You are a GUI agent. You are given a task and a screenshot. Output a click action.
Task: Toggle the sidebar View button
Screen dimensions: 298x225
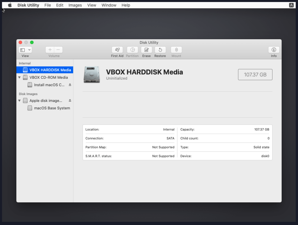coord(23,50)
